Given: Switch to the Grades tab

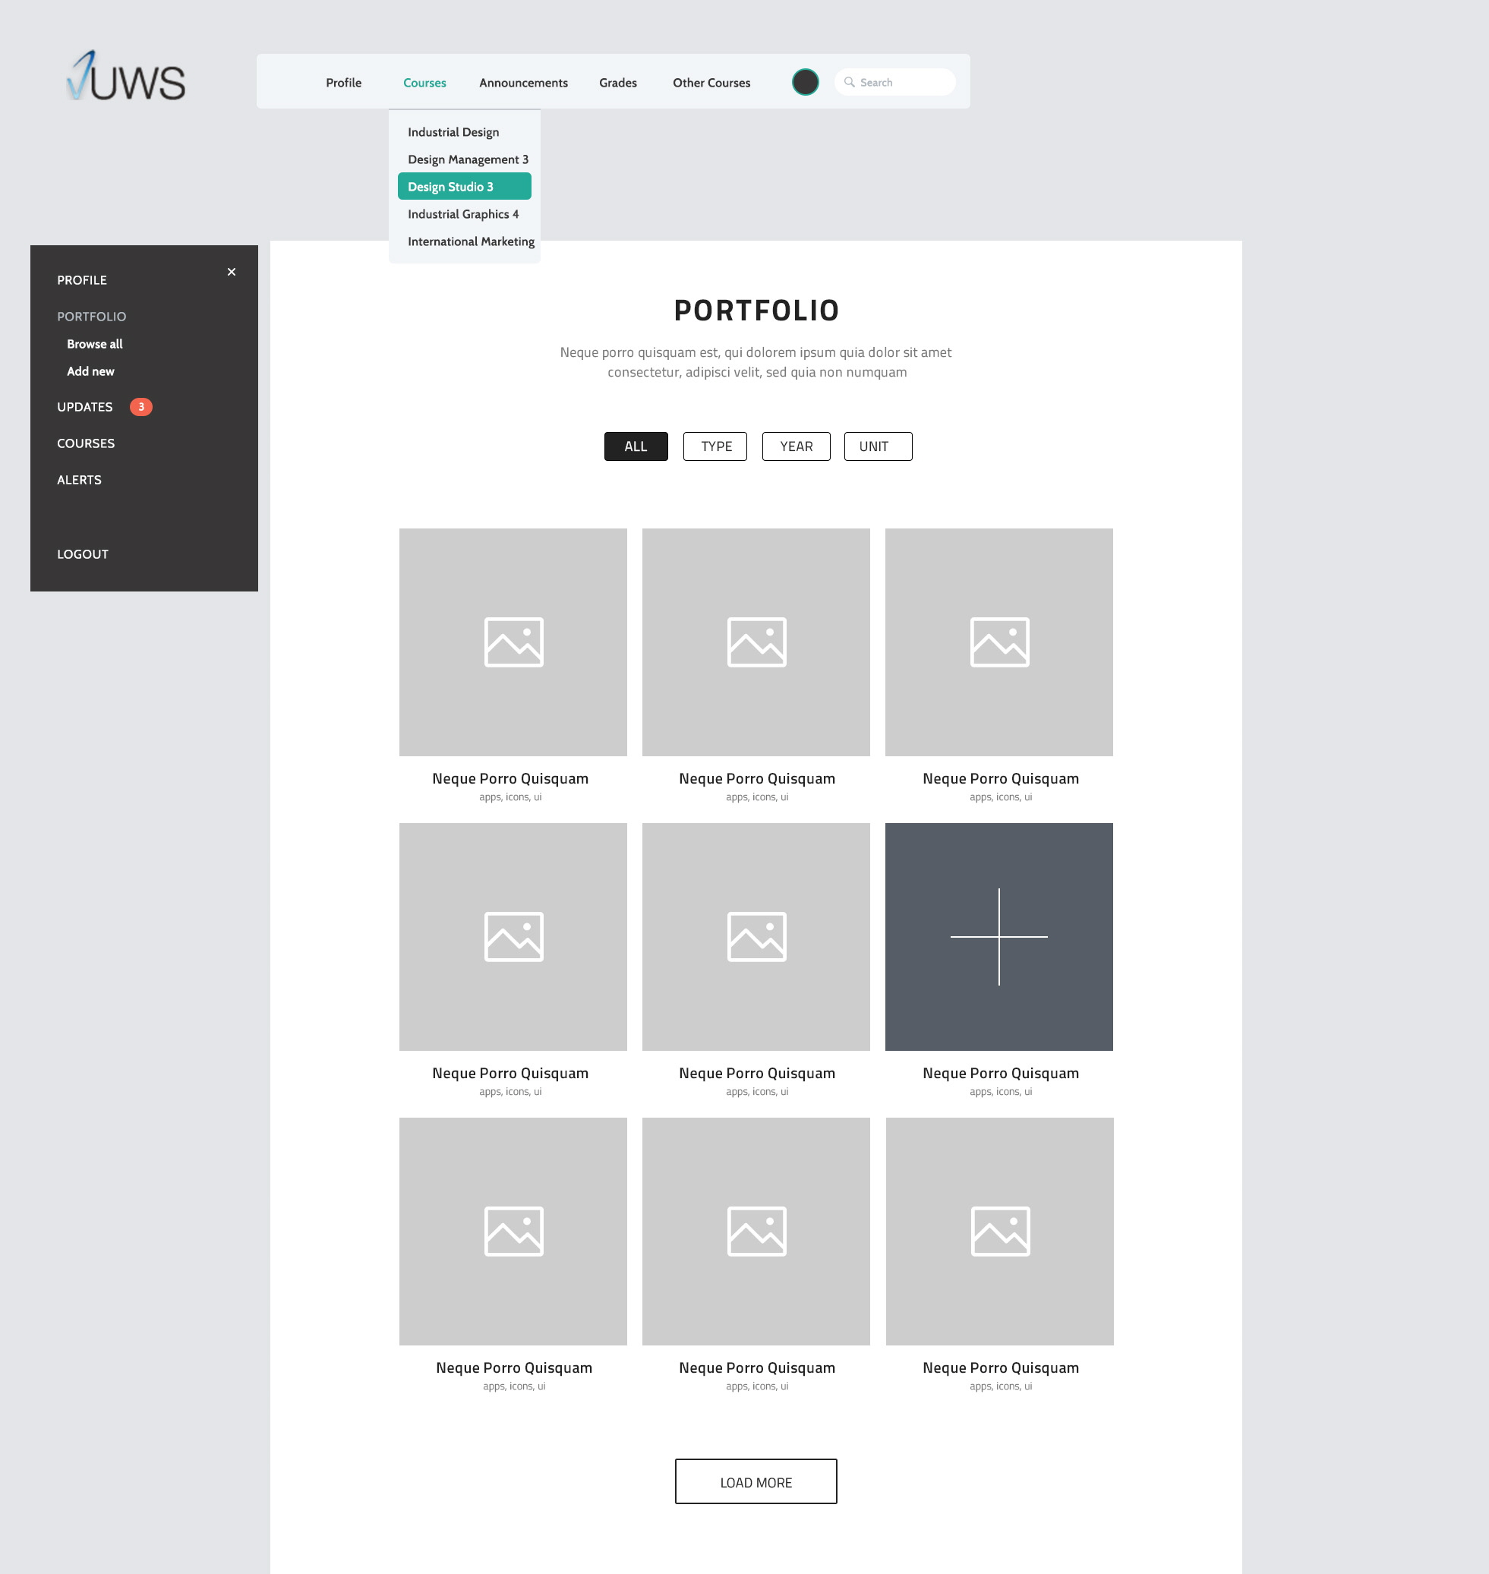Looking at the screenshot, I should point(617,82).
